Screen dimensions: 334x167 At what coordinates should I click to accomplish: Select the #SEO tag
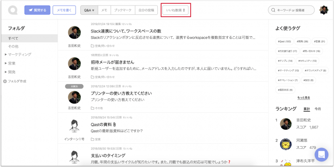[308, 80]
